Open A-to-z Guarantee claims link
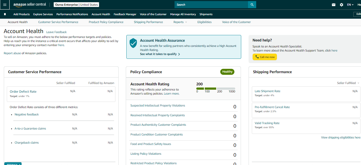The width and height of the screenshot is (361, 165). pyautogui.click(x=30, y=128)
